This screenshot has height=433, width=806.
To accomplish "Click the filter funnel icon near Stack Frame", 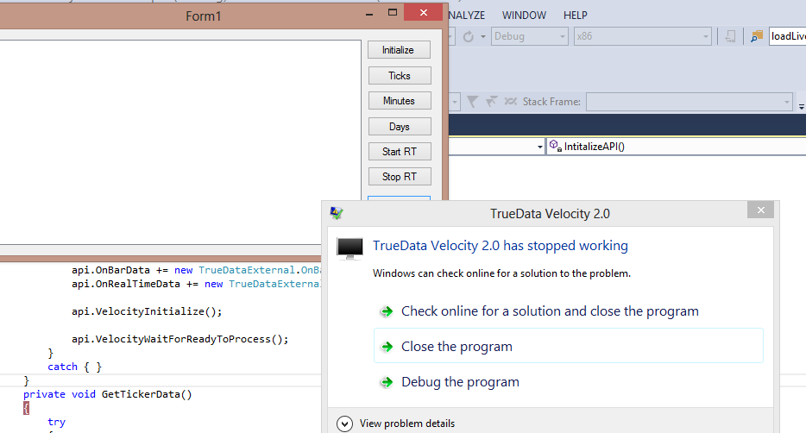I will [472, 102].
